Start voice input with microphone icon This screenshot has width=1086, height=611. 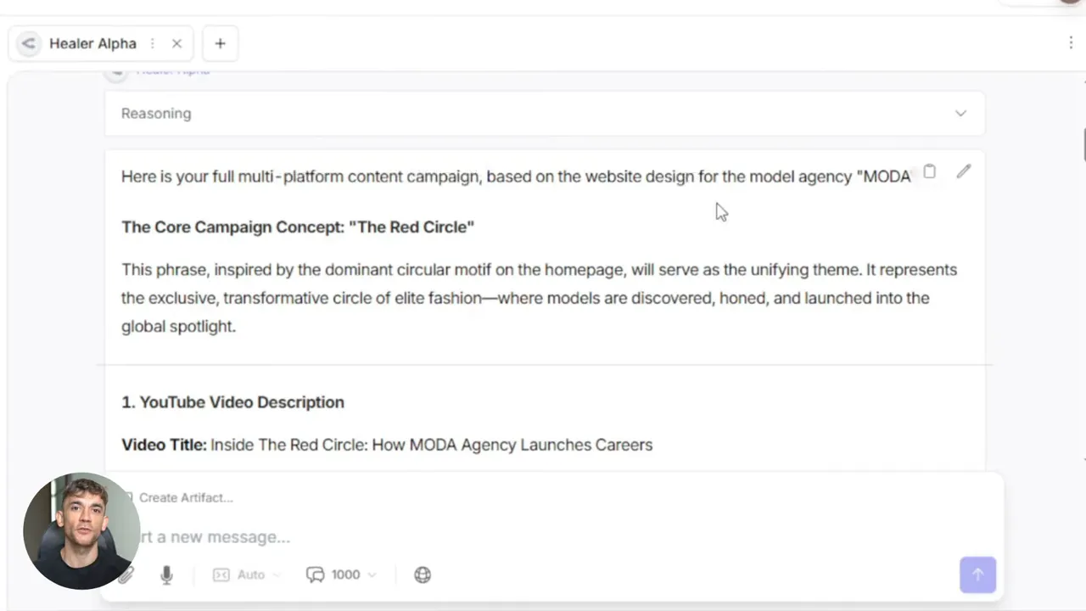pyautogui.click(x=166, y=575)
